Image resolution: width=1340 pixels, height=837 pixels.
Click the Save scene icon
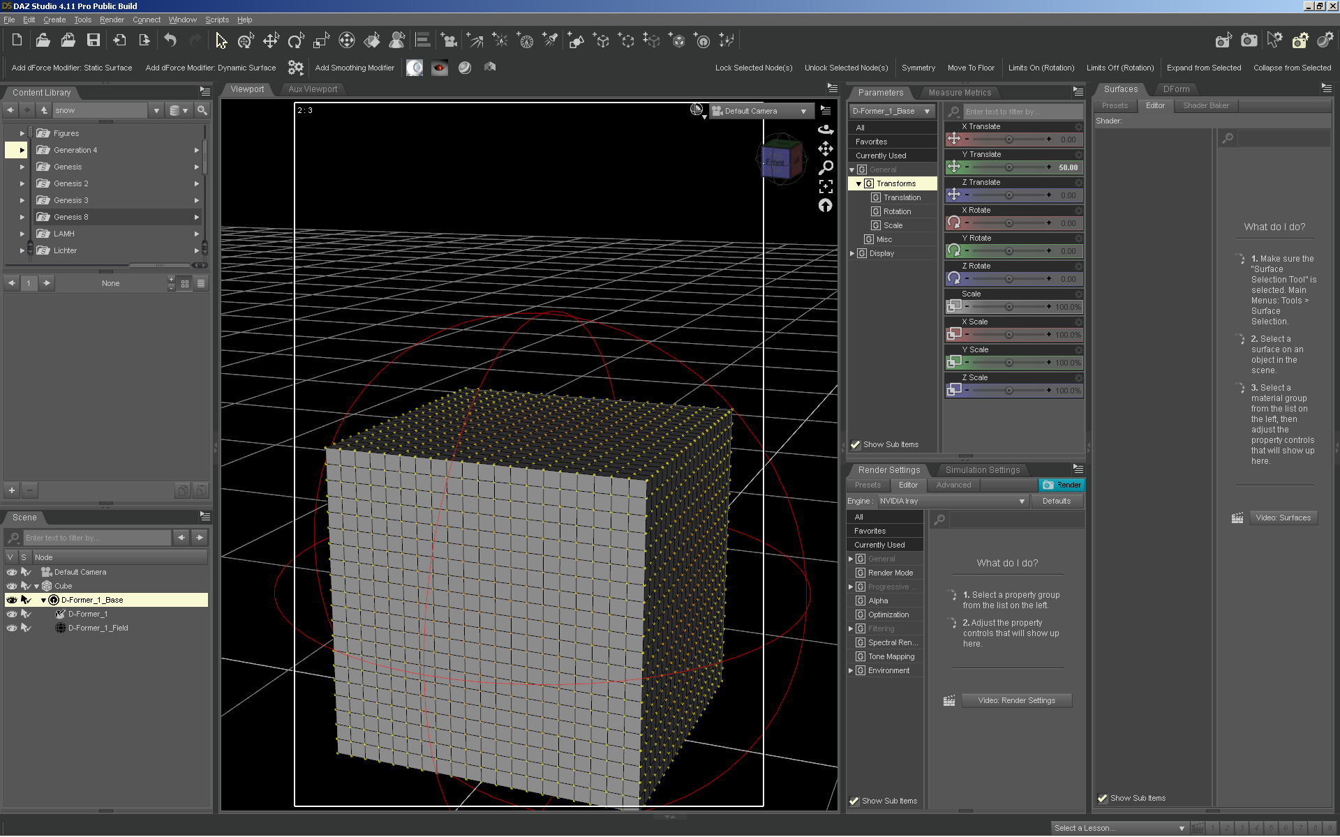(93, 40)
